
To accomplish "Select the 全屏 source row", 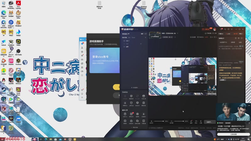I will coord(134,47).
